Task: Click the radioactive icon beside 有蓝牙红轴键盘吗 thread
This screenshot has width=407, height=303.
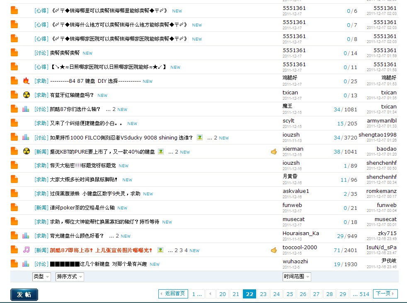Action: [x=26, y=95]
